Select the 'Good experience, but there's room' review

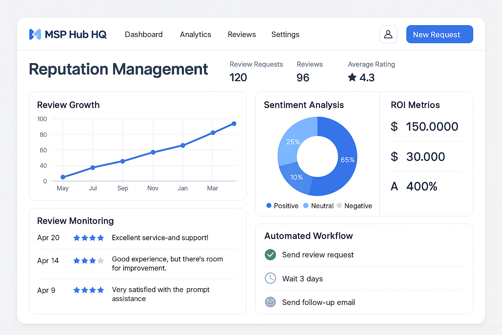coord(168,263)
